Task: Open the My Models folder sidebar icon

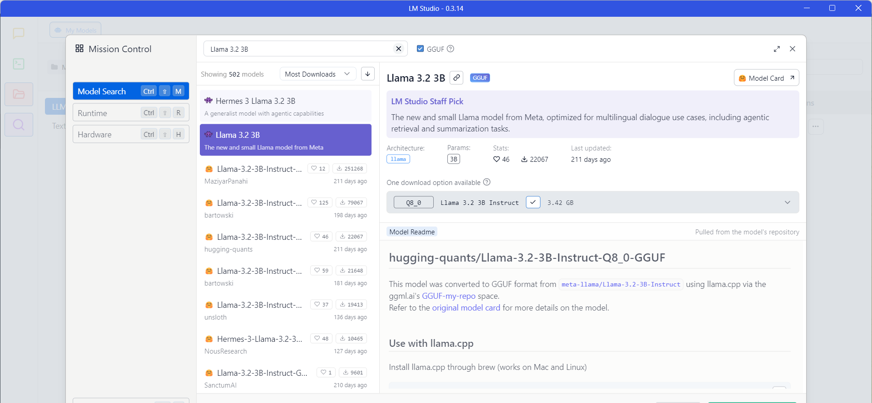Action: pyautogui.click(x=19, y=94)
